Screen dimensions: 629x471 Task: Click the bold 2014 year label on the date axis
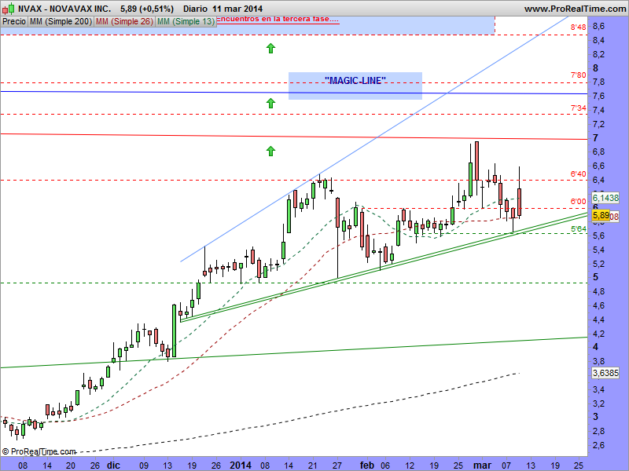[x=241, y=465]
